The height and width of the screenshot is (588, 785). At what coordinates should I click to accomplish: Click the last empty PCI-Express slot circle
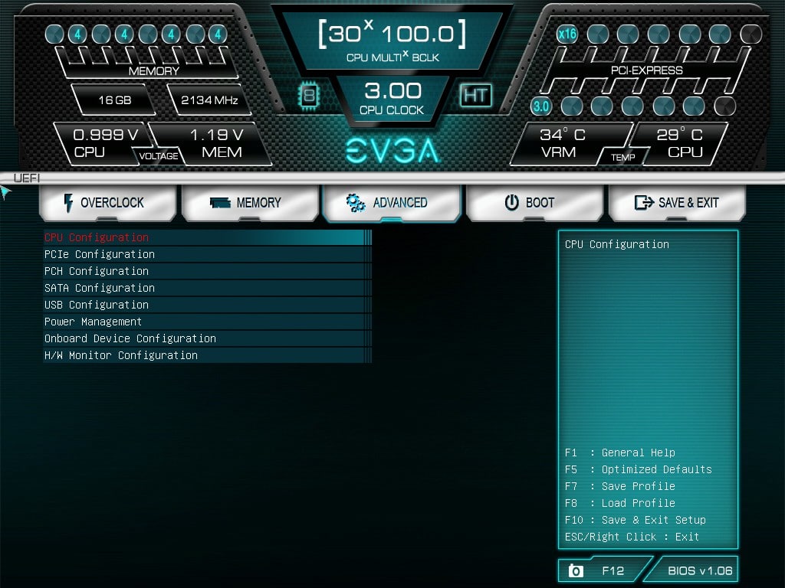pyautogui.click(x=751, y=34)
